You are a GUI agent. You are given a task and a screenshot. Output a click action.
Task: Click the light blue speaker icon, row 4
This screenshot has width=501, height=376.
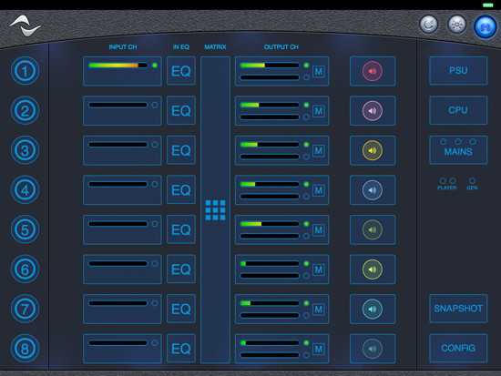[x=373, y=189]
